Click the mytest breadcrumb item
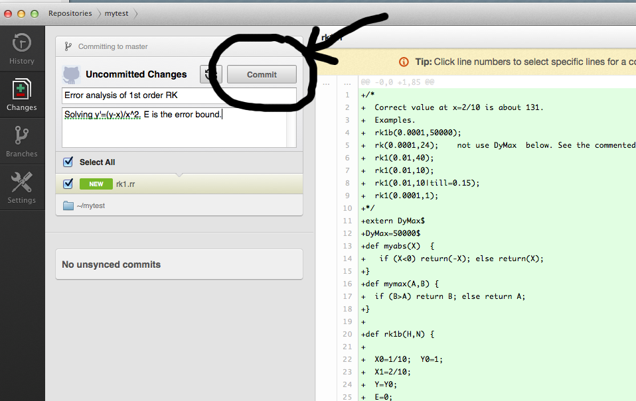The height and width of the screenshot is (401, 636). [x=116, y=13]
